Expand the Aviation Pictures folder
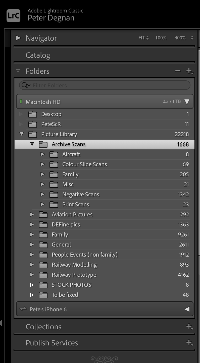 tap(32, 214)
